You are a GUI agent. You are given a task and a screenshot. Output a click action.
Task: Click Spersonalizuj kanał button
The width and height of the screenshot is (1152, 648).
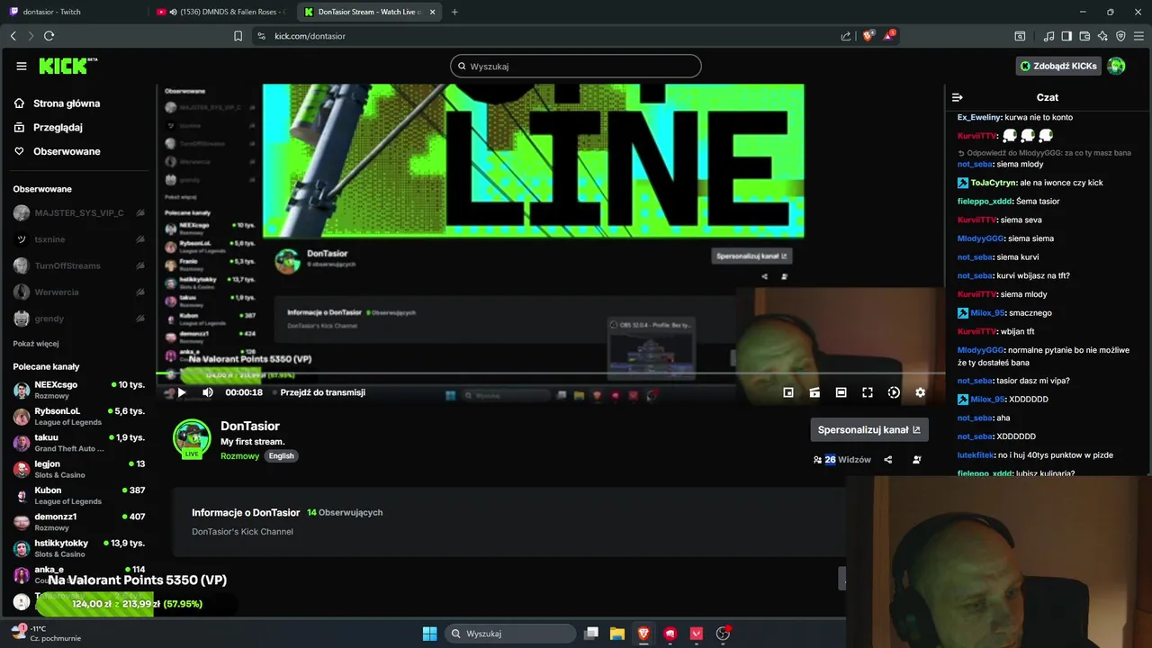click(x=869, y=429)
